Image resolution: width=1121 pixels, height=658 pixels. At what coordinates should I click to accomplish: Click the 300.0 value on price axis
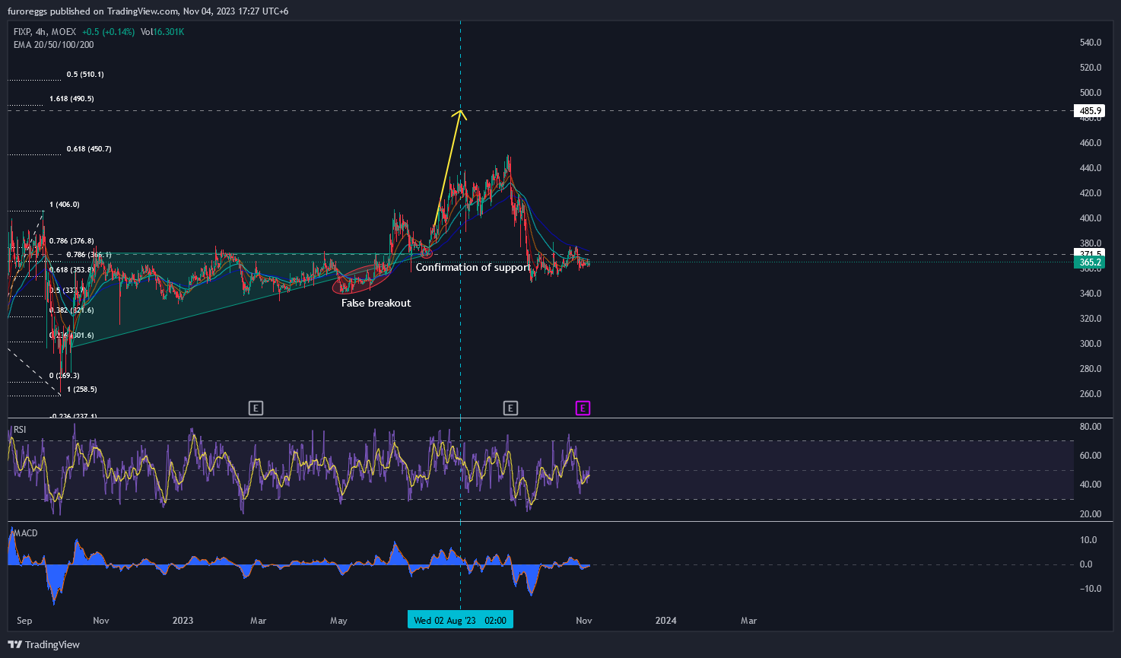pyautogui.click(x=1091, y=344)
